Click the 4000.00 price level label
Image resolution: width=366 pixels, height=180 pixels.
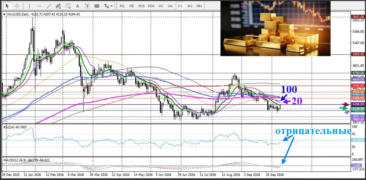358,116
